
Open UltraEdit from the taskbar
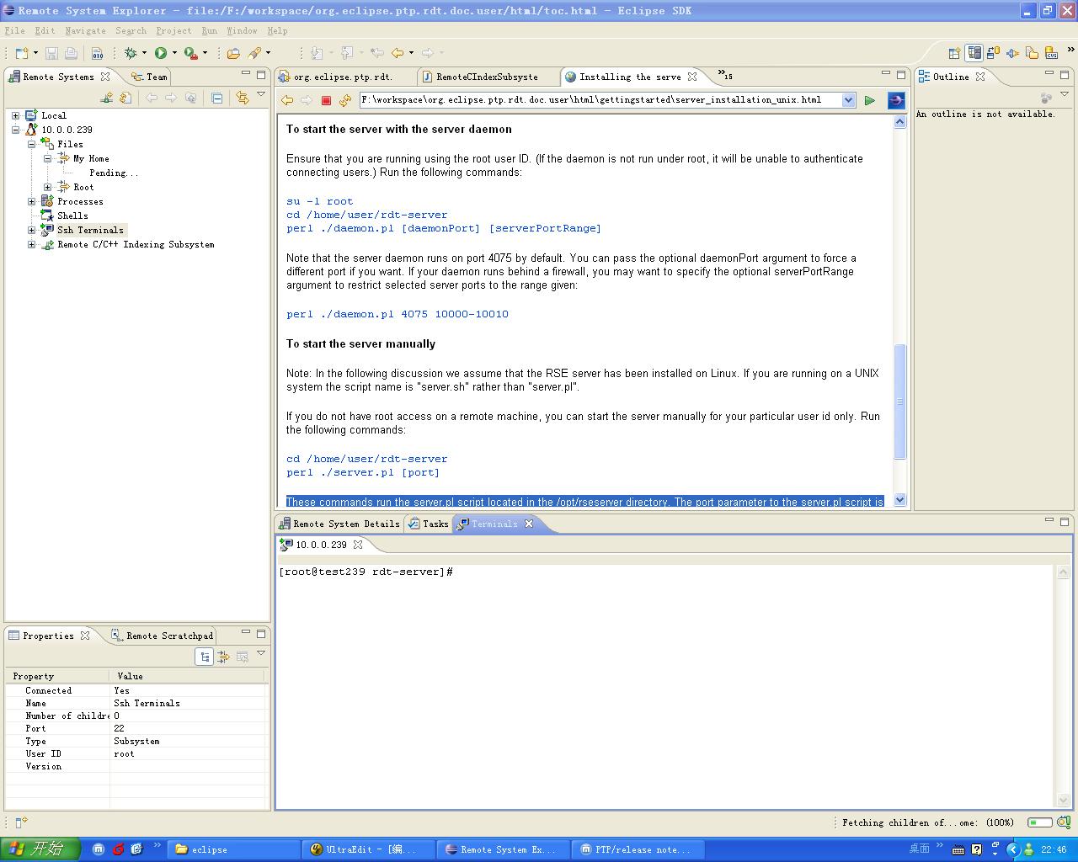[369, 849]
